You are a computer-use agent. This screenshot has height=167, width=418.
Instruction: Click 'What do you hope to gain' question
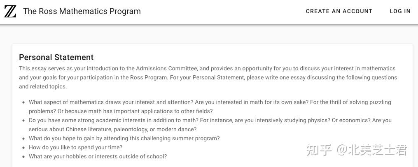[x=124, y=139]
